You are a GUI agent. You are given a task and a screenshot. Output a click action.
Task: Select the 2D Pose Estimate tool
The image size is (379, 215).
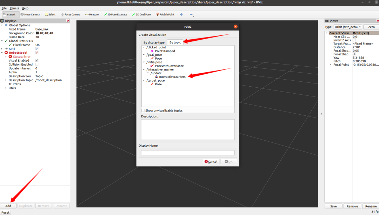(x=115, y=14)
